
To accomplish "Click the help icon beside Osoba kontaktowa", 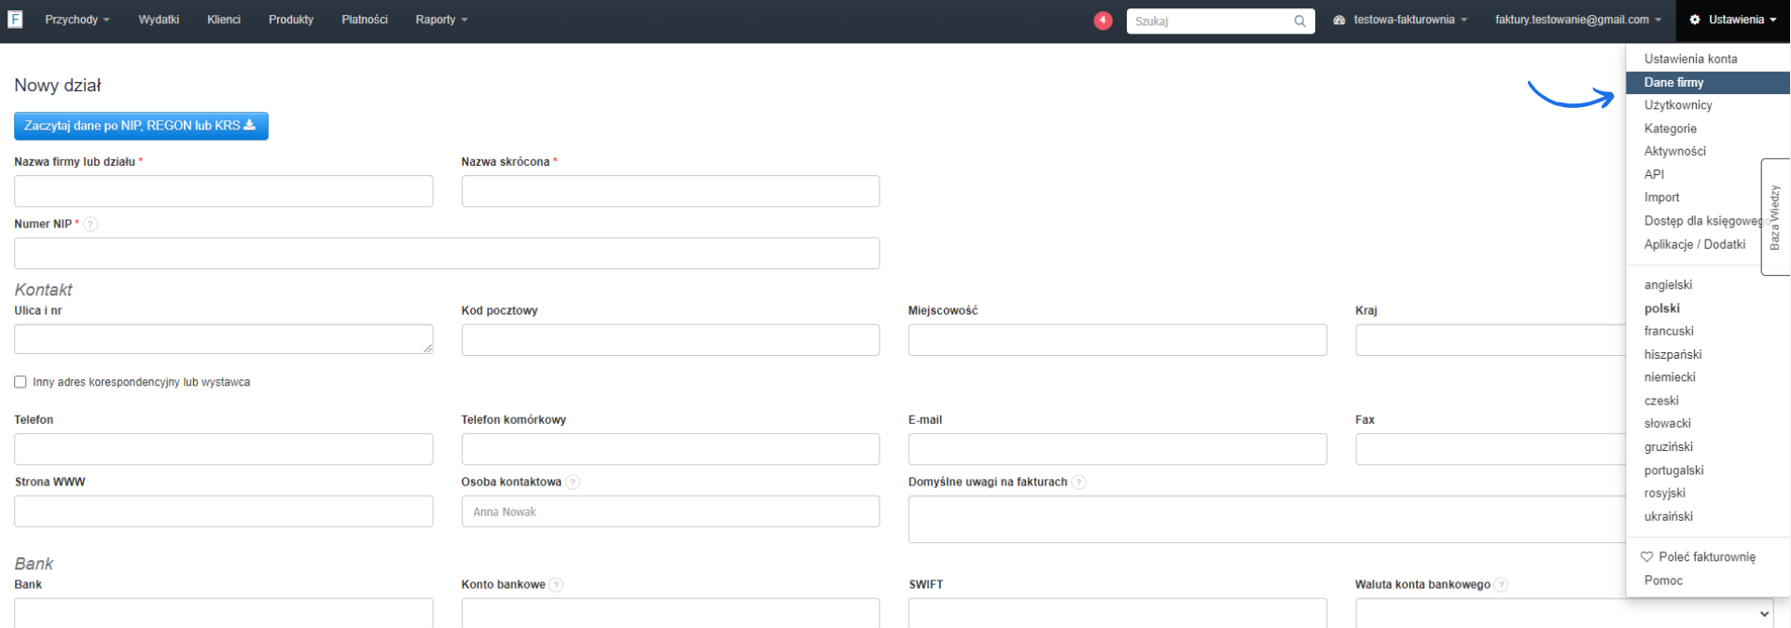I will (x=573, y=483).
